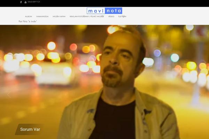The width and height of the screenshot is (209, 139).
Task: Click the hero slider image of man
Action: tap(104, 82)
